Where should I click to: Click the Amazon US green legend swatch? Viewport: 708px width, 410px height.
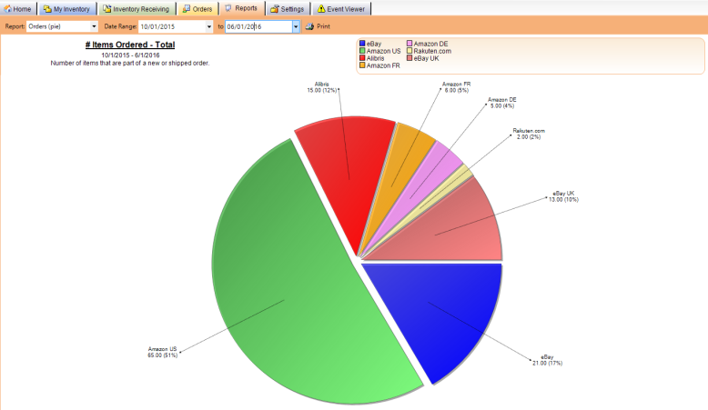click(x=363, y=51)
